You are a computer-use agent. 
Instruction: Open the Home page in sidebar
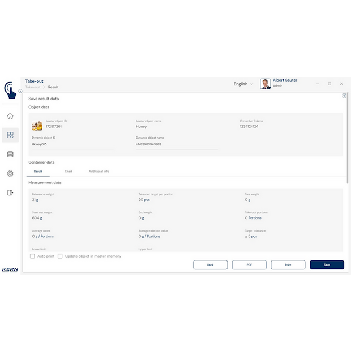click(x=10, y=116)
